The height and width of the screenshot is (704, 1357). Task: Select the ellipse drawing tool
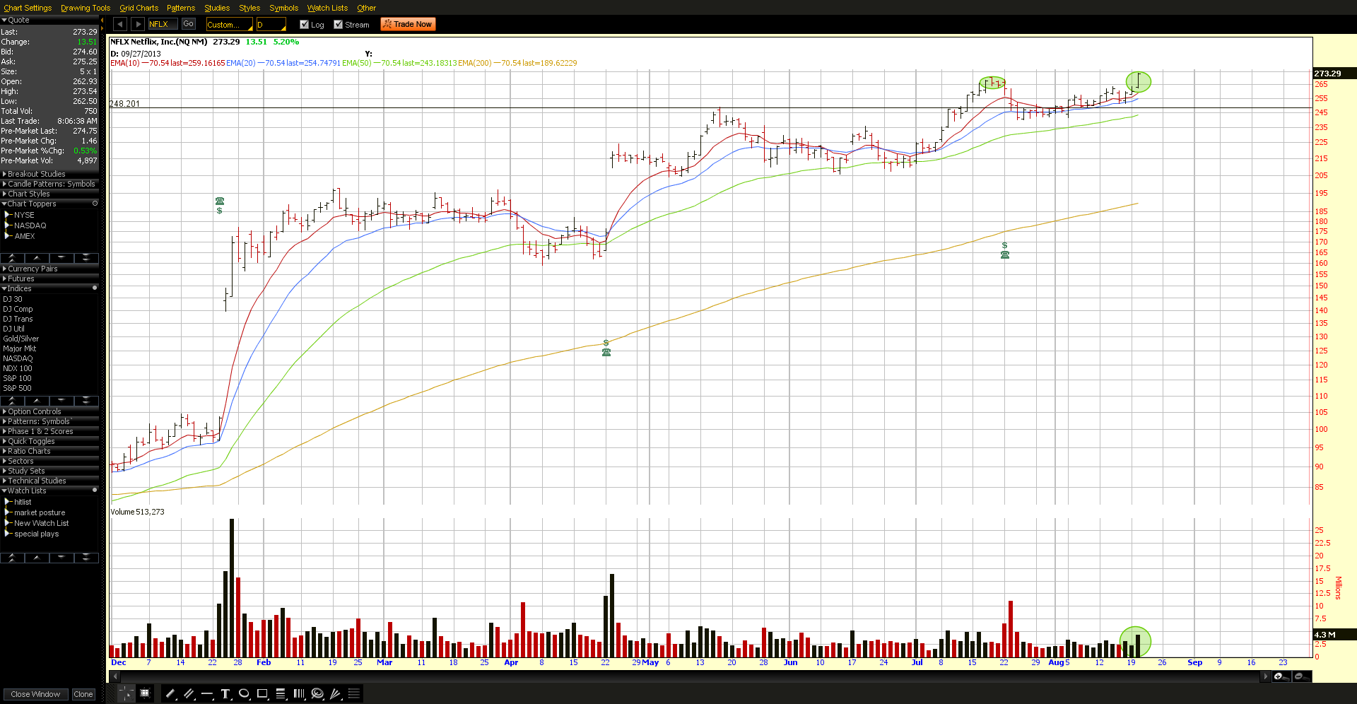pos(244,694)
